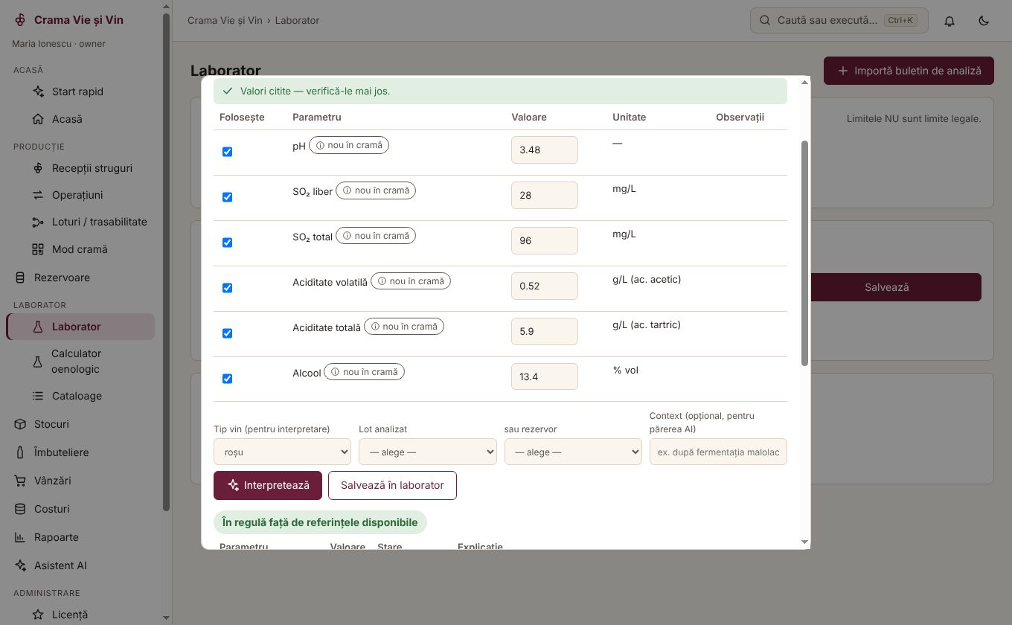Viewport: 1012px width, 625px height.
Task: Click the Costuri coins icon
Action: click(x=20, y=509)
